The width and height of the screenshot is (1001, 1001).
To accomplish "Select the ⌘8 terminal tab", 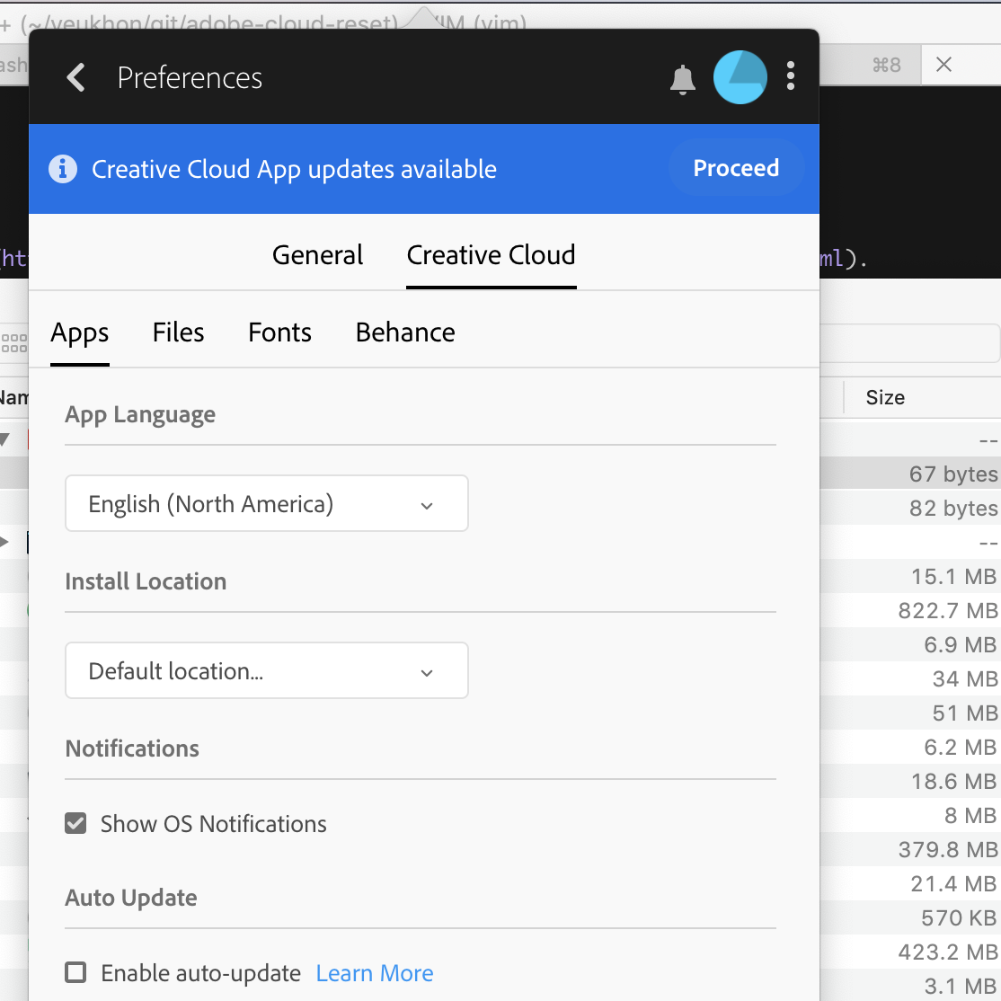I will (871, 65).
